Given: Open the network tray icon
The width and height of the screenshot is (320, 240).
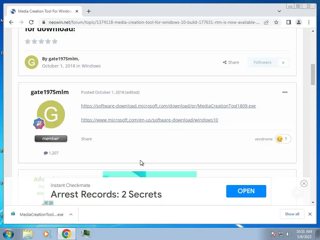Looking at the screenshot, I should coord(281,234).
